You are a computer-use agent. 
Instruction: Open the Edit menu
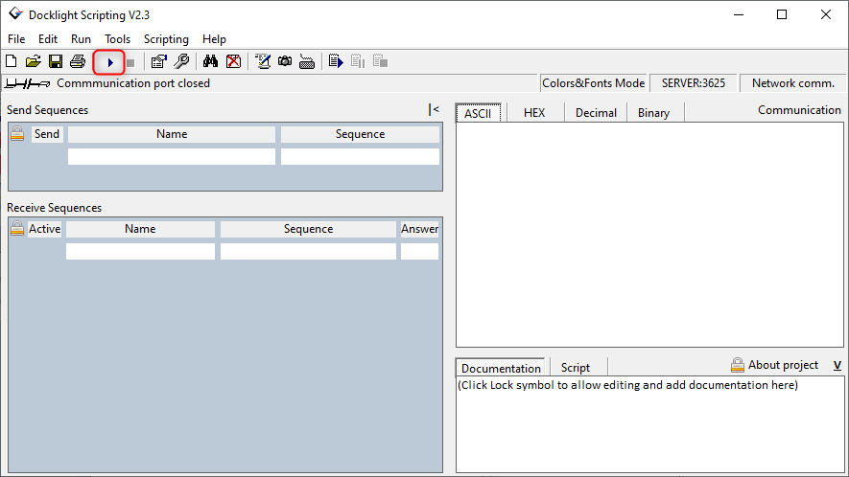(48, 39)
